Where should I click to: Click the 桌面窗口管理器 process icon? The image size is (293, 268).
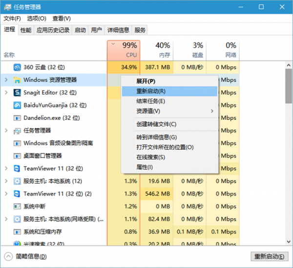pos(17,156)
